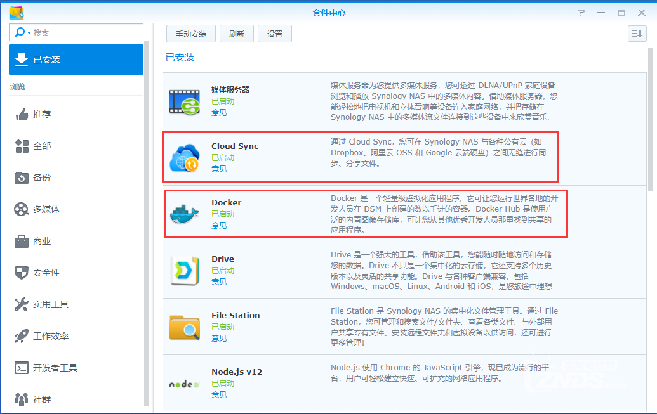Open 意见 feedback link for Node.js v12

pos(219,395)
